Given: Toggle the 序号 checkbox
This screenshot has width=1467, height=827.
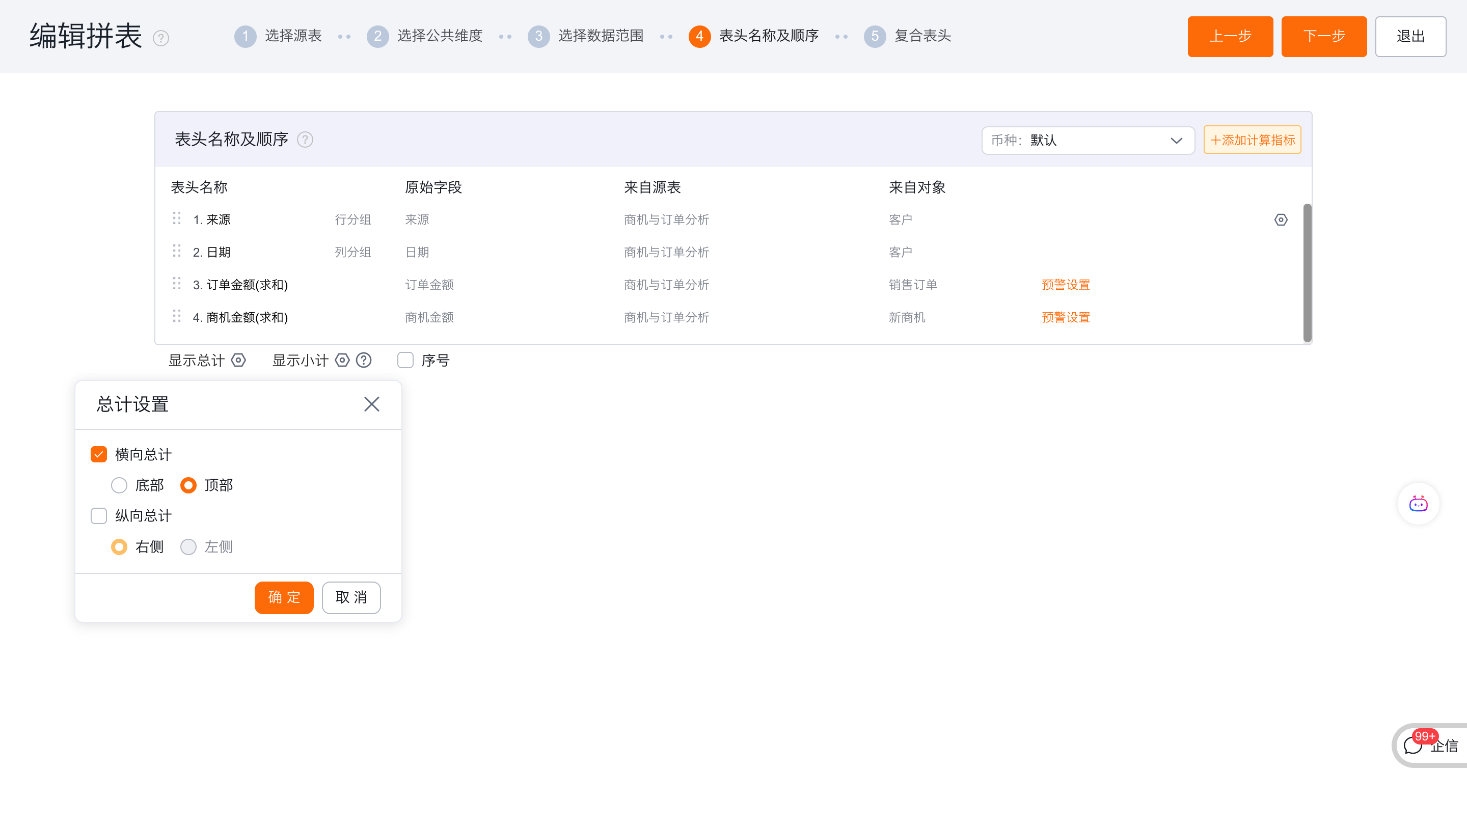Looking at the screenshot, I should 405,360.
